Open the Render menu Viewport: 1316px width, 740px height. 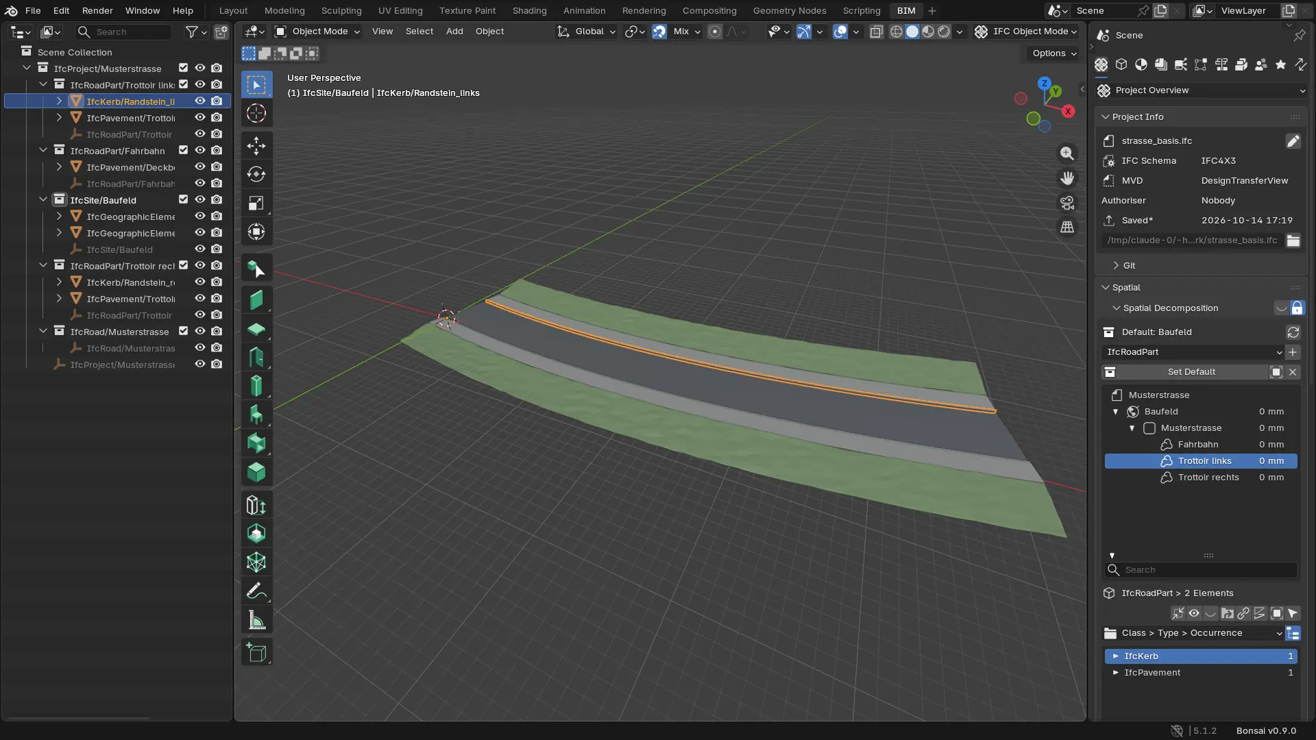pyautogui.click(x=97, y=10)
